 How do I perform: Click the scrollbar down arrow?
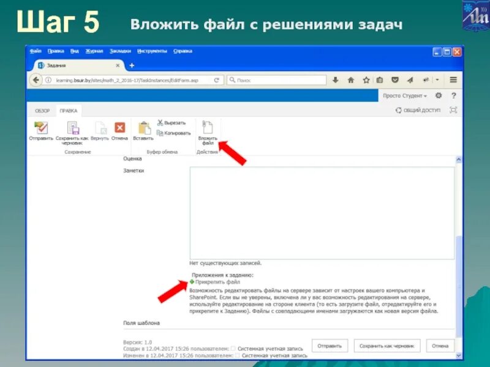458,355
